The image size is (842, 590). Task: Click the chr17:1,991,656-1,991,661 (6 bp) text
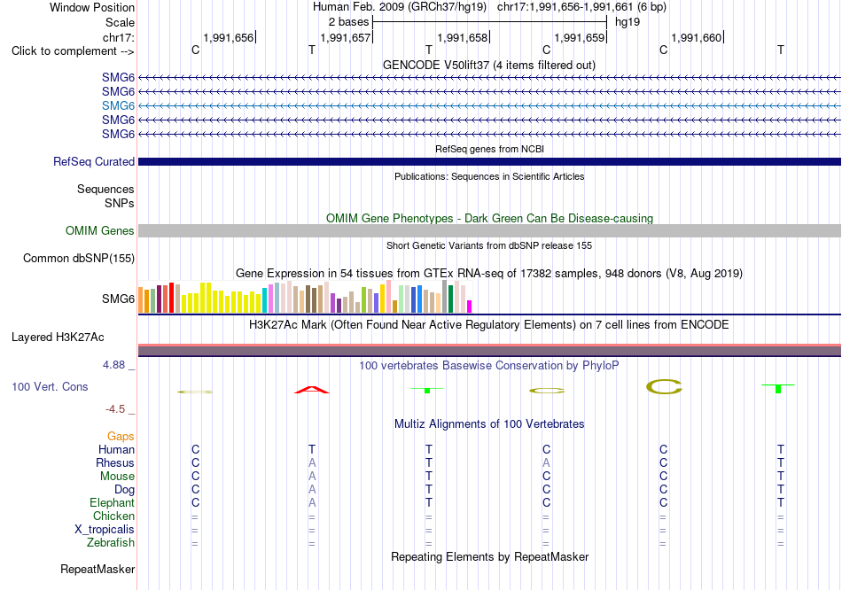581,7
